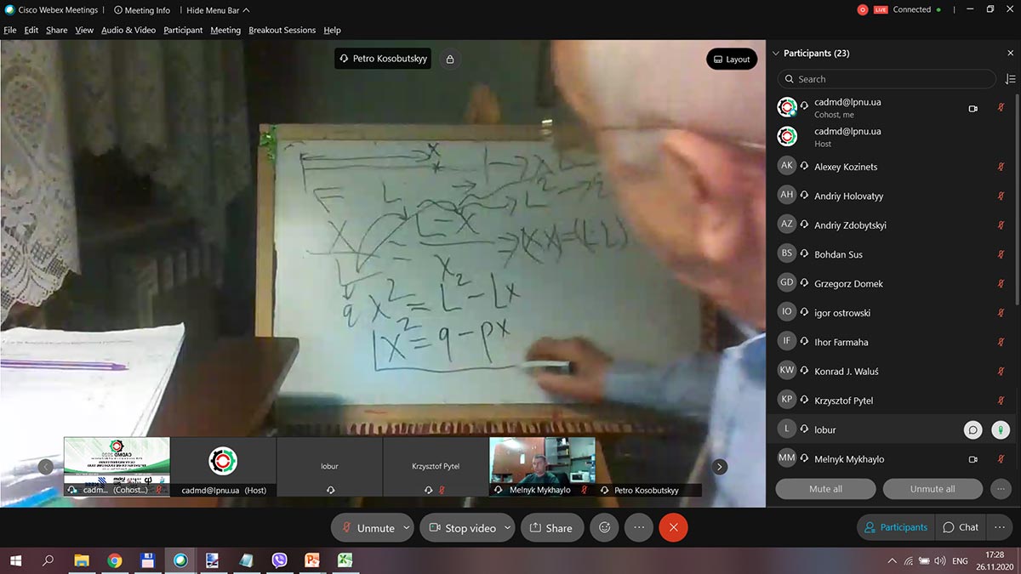Open the emoji reactions button
Screen dimensions: 1021x574
click(604, 527)
